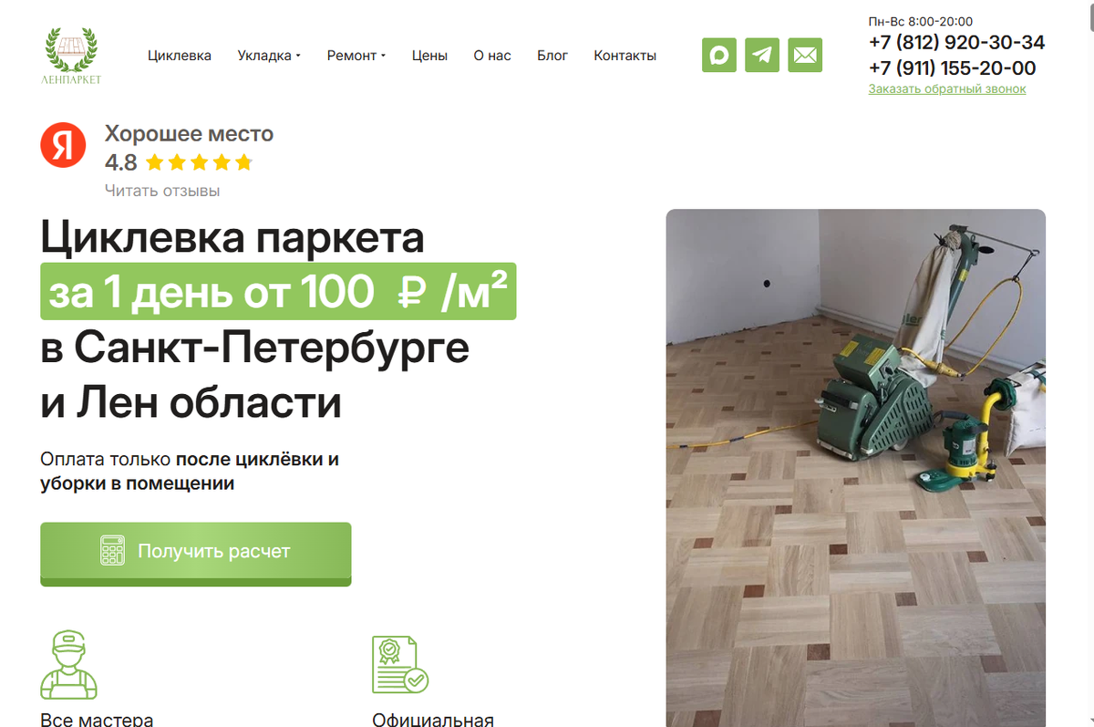Expand the "Ремонт" dropdown menu
The height and width of the screenshot is (727, 1094).
[x=356, y=56]
